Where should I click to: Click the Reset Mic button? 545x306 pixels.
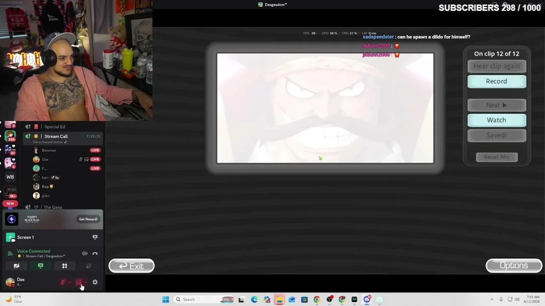point(496,157)
